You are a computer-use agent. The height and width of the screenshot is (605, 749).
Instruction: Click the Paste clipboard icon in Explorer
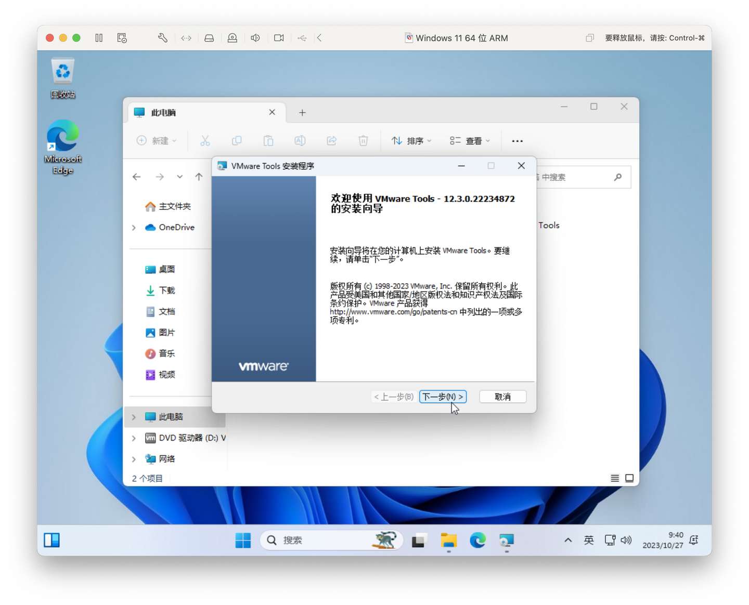point(268,141)
